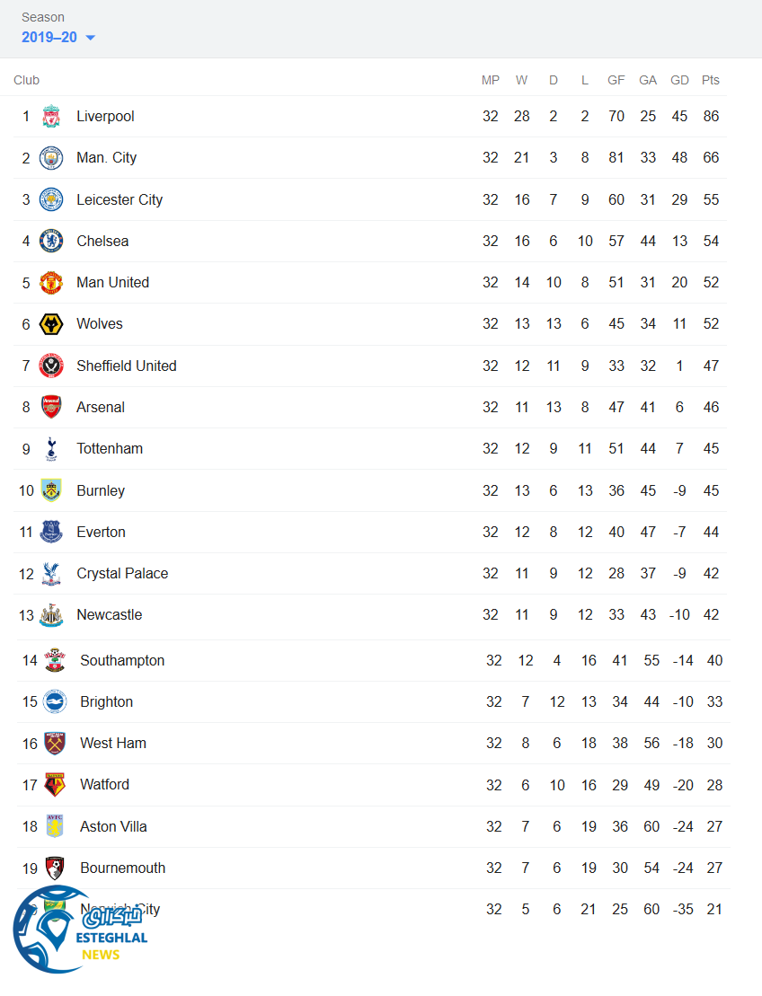This screenshot has width=762, height=996.
Task: Click the Man. City club crest
Action: (x=51, y=158)
